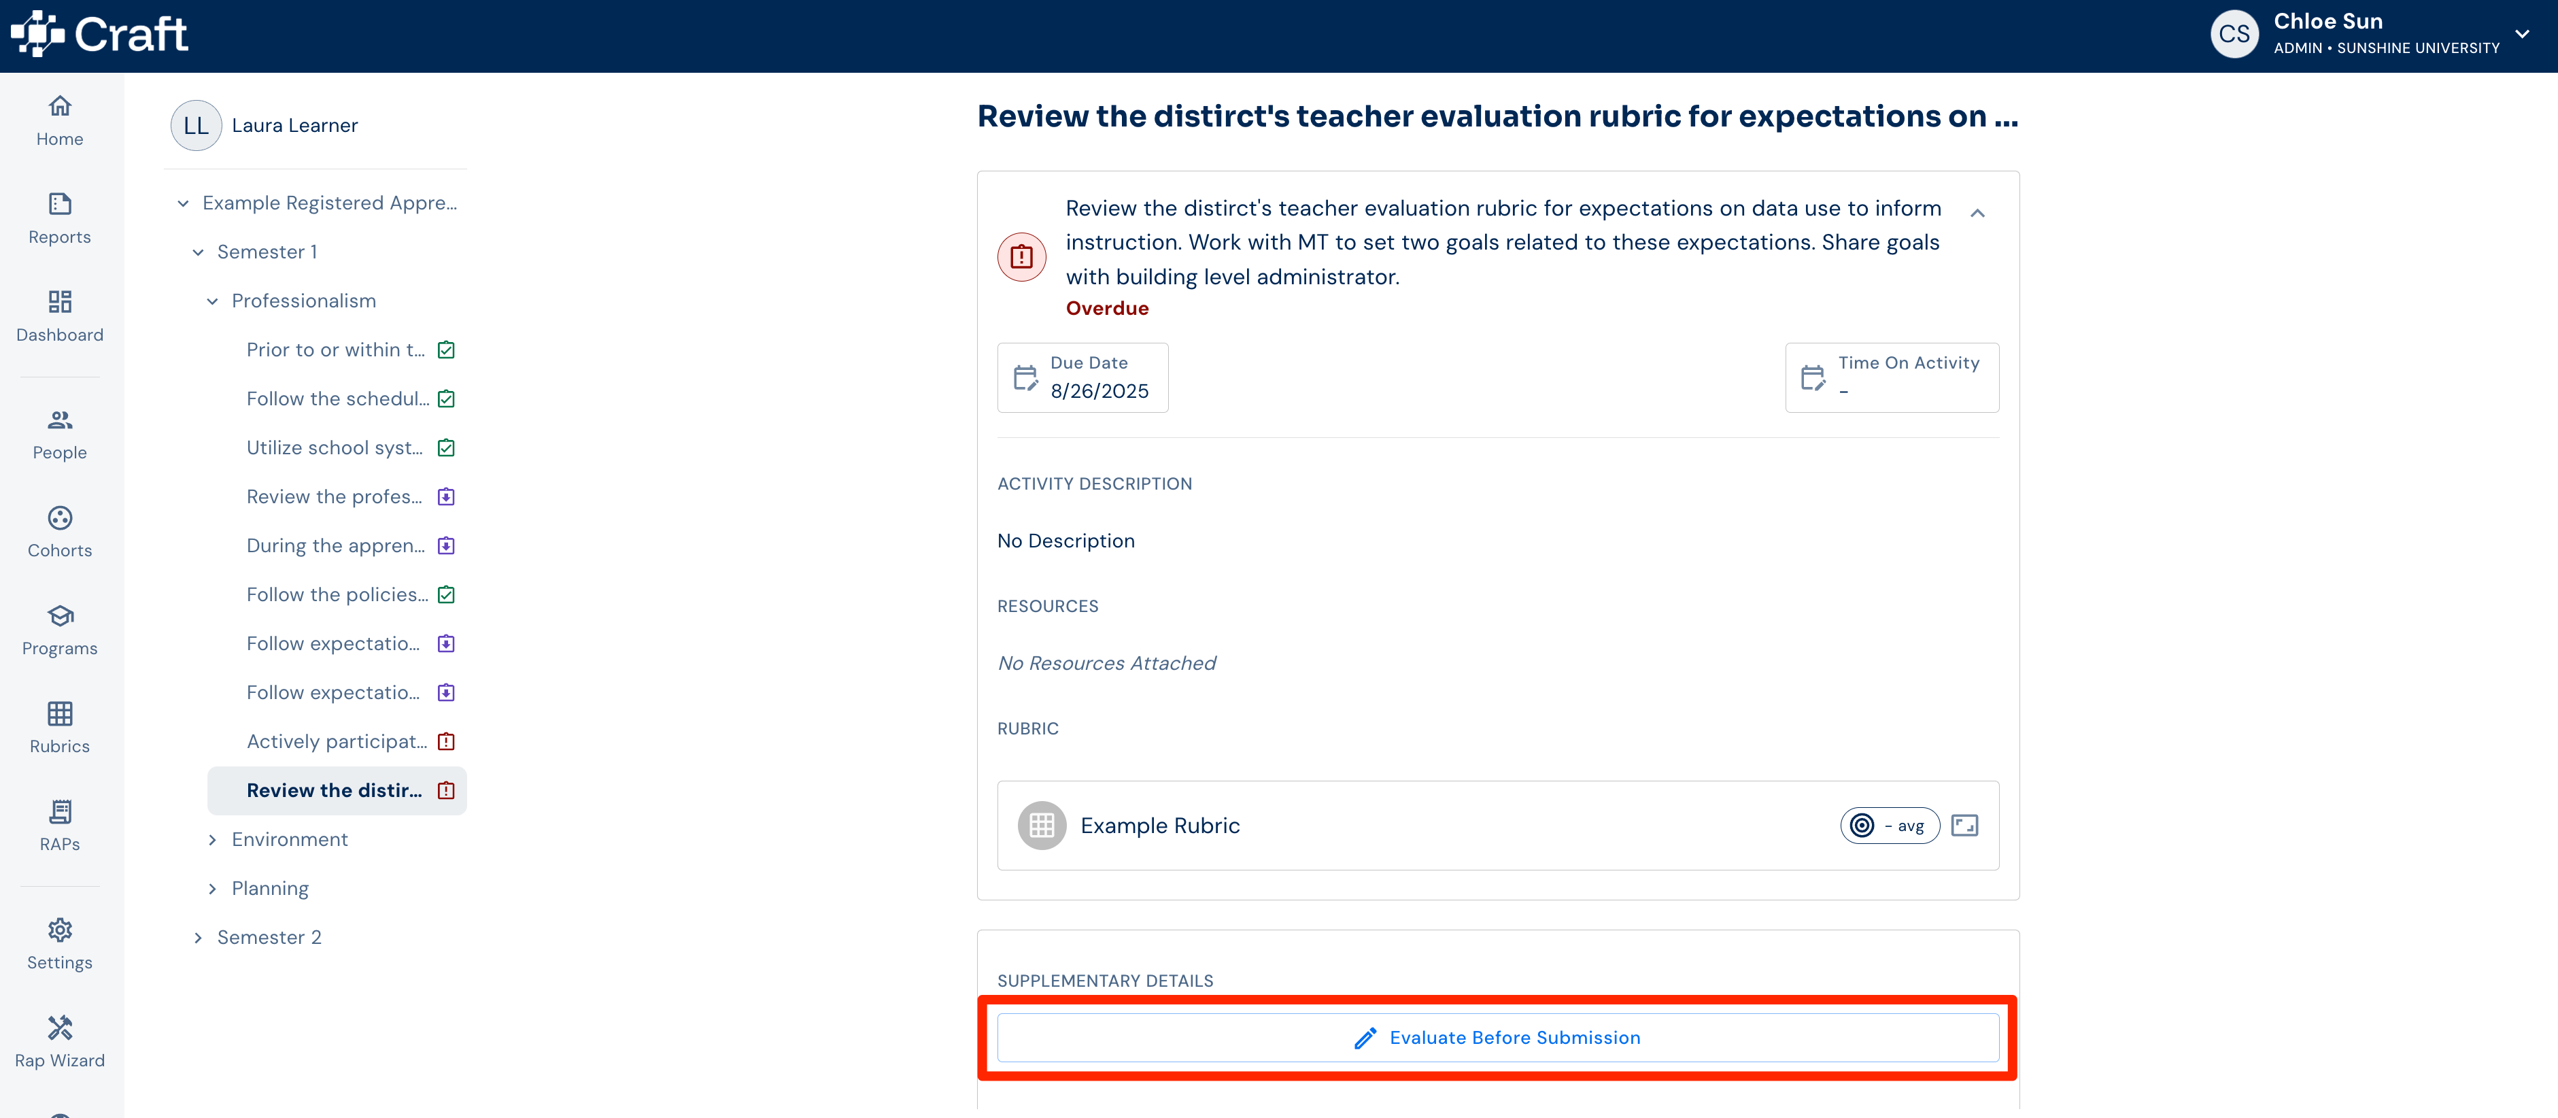This screenshot has width=2558, height=1118.
Task: Click the Craft logo
Action: pyautogui.click(x=99, y=35)
